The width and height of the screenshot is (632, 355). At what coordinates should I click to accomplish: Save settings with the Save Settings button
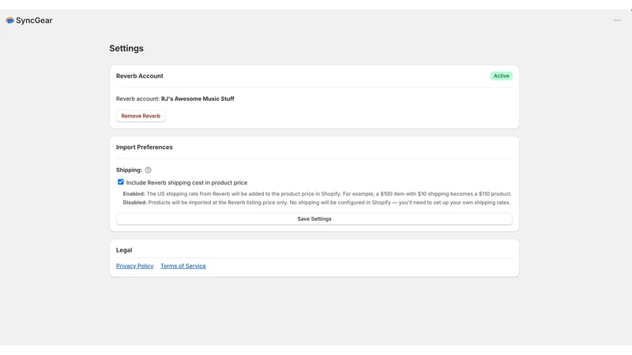point(314,219)
